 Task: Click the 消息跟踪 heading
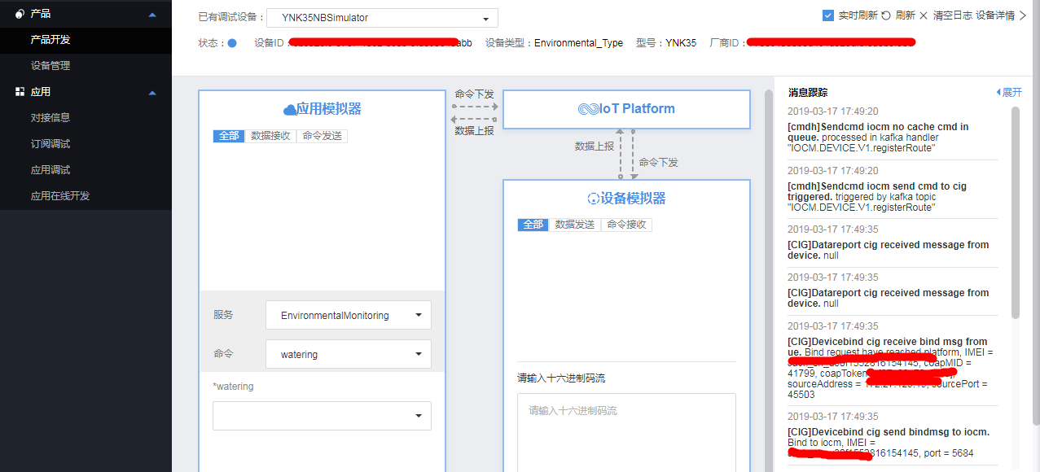click(808, 93)
